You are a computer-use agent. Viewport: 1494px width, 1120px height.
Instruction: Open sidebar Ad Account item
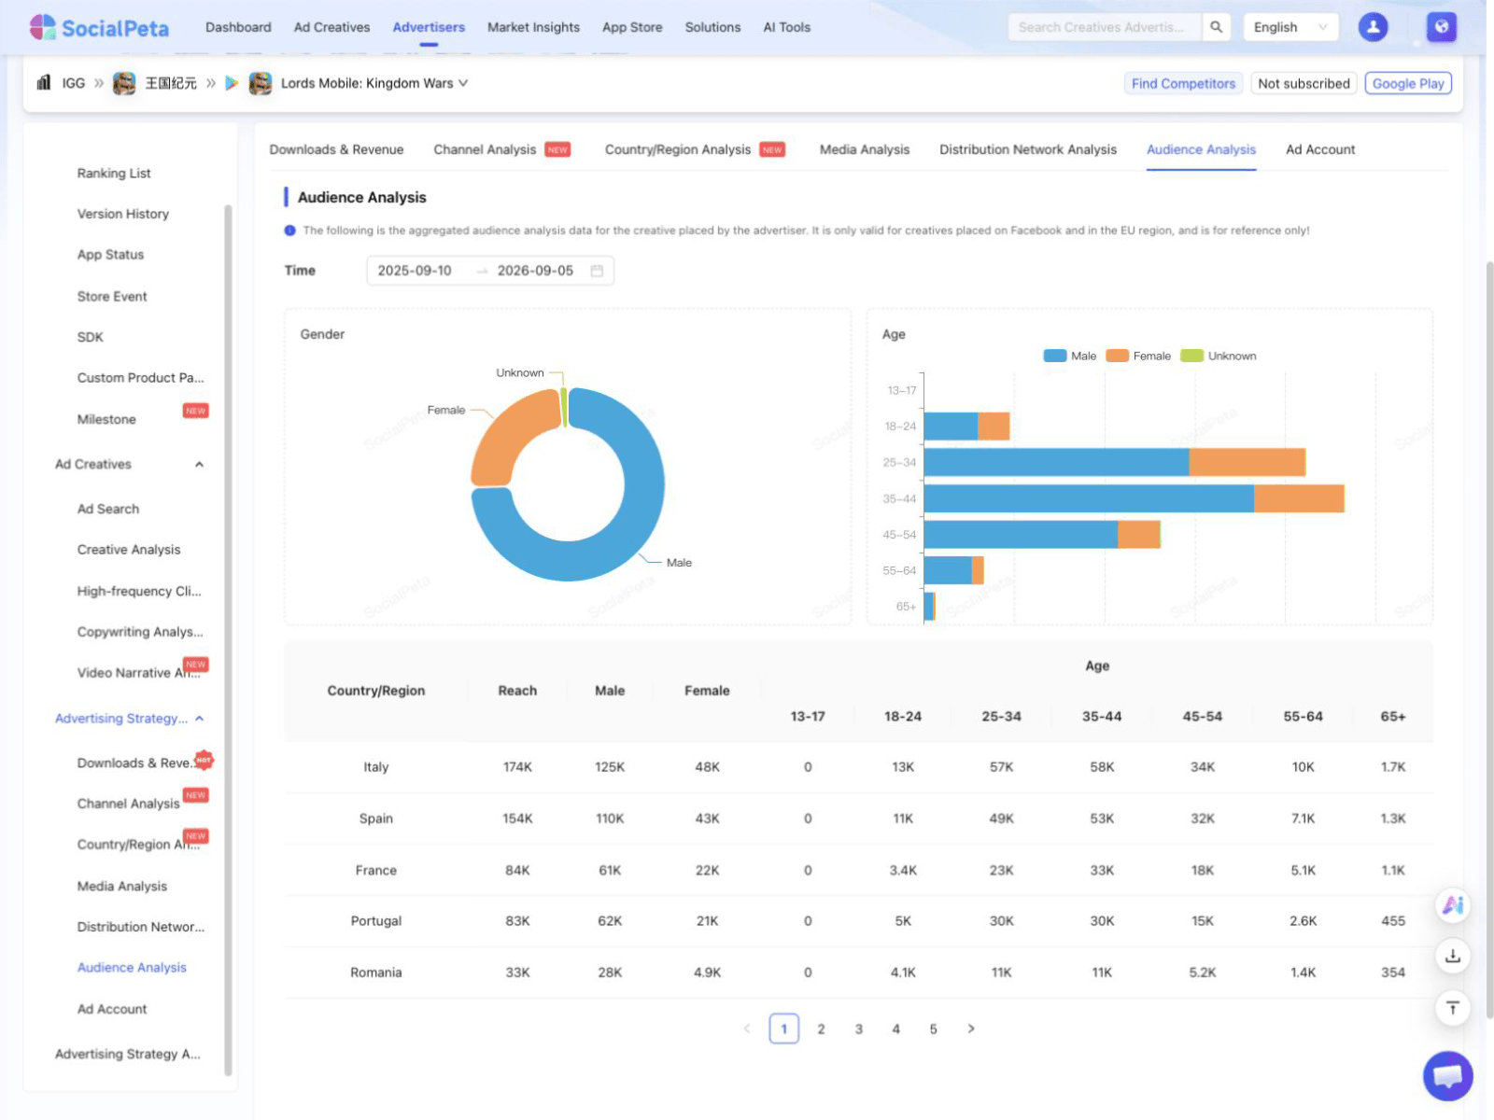[112, 1009]
